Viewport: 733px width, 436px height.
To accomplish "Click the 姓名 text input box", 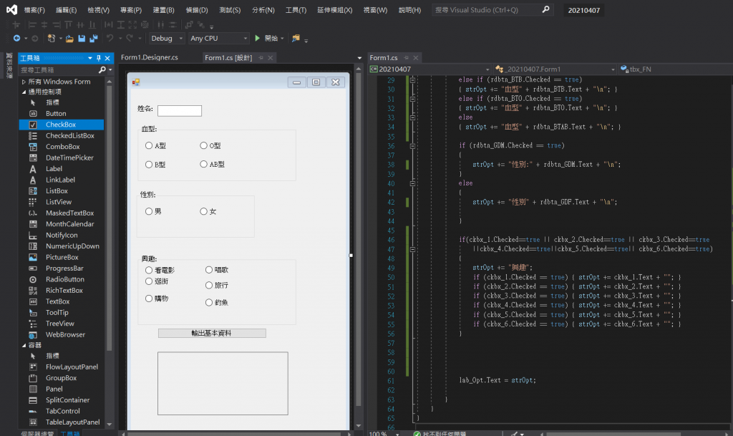I will point(179,110).
